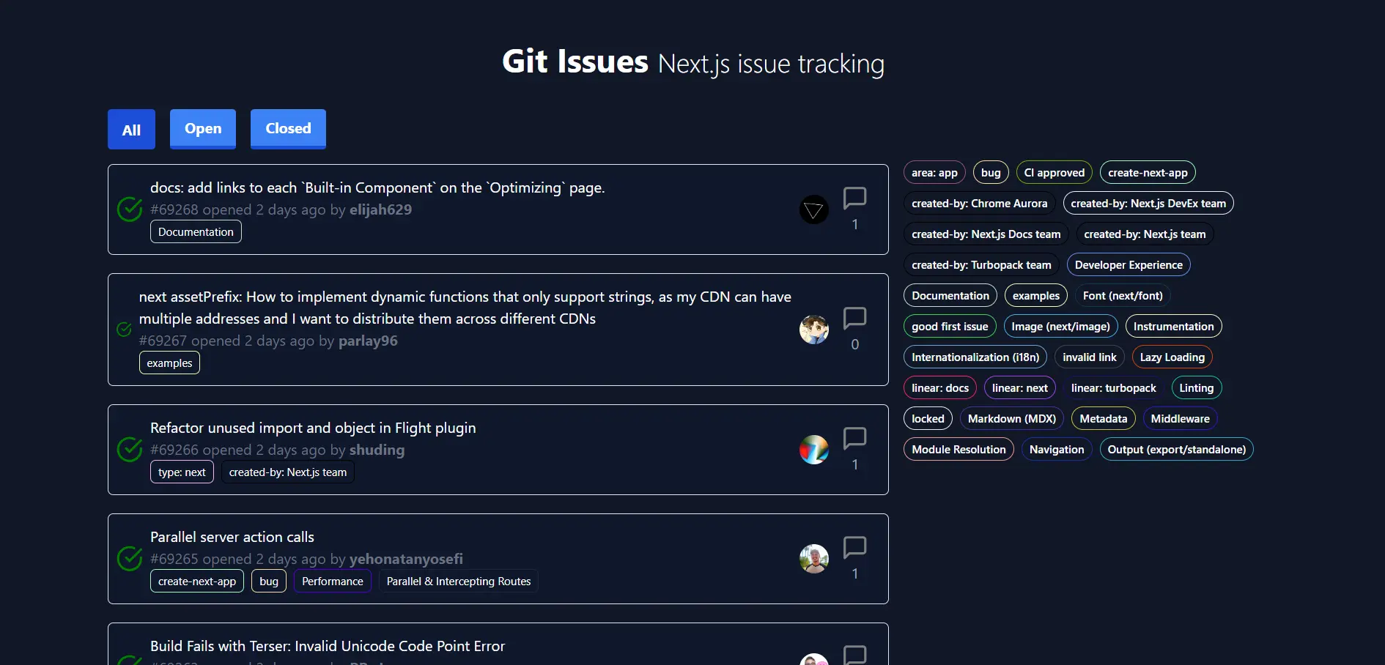This screenshot has width=1385, height=665.
Task: Filter by 'Instrumentation' label
Action: (1174, 327)
